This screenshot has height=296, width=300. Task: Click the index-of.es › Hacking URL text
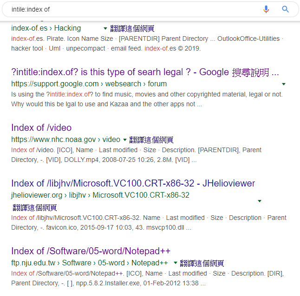point(46,28)
